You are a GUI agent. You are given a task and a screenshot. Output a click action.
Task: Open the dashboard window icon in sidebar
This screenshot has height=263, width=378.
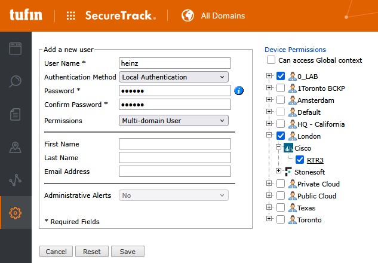pos(15,48)
